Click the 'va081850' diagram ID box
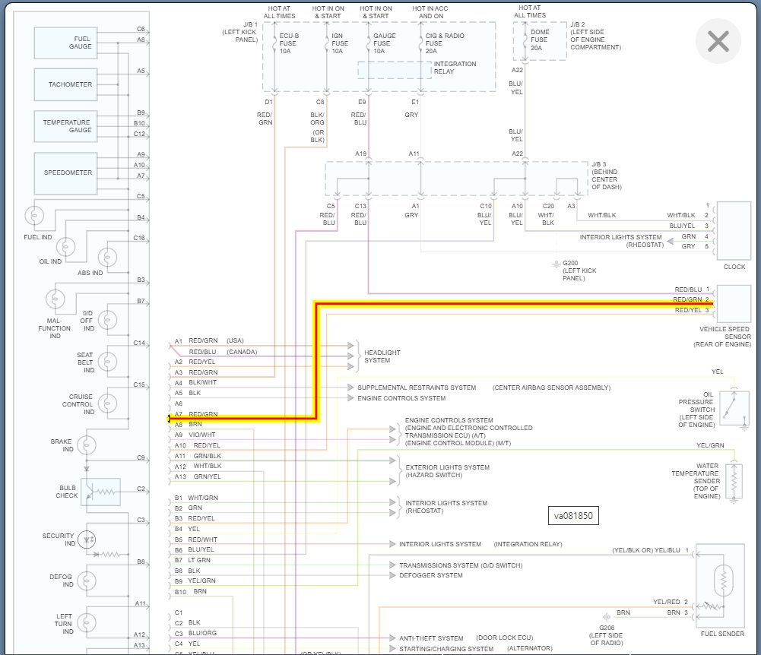 [x=573, y=516]
